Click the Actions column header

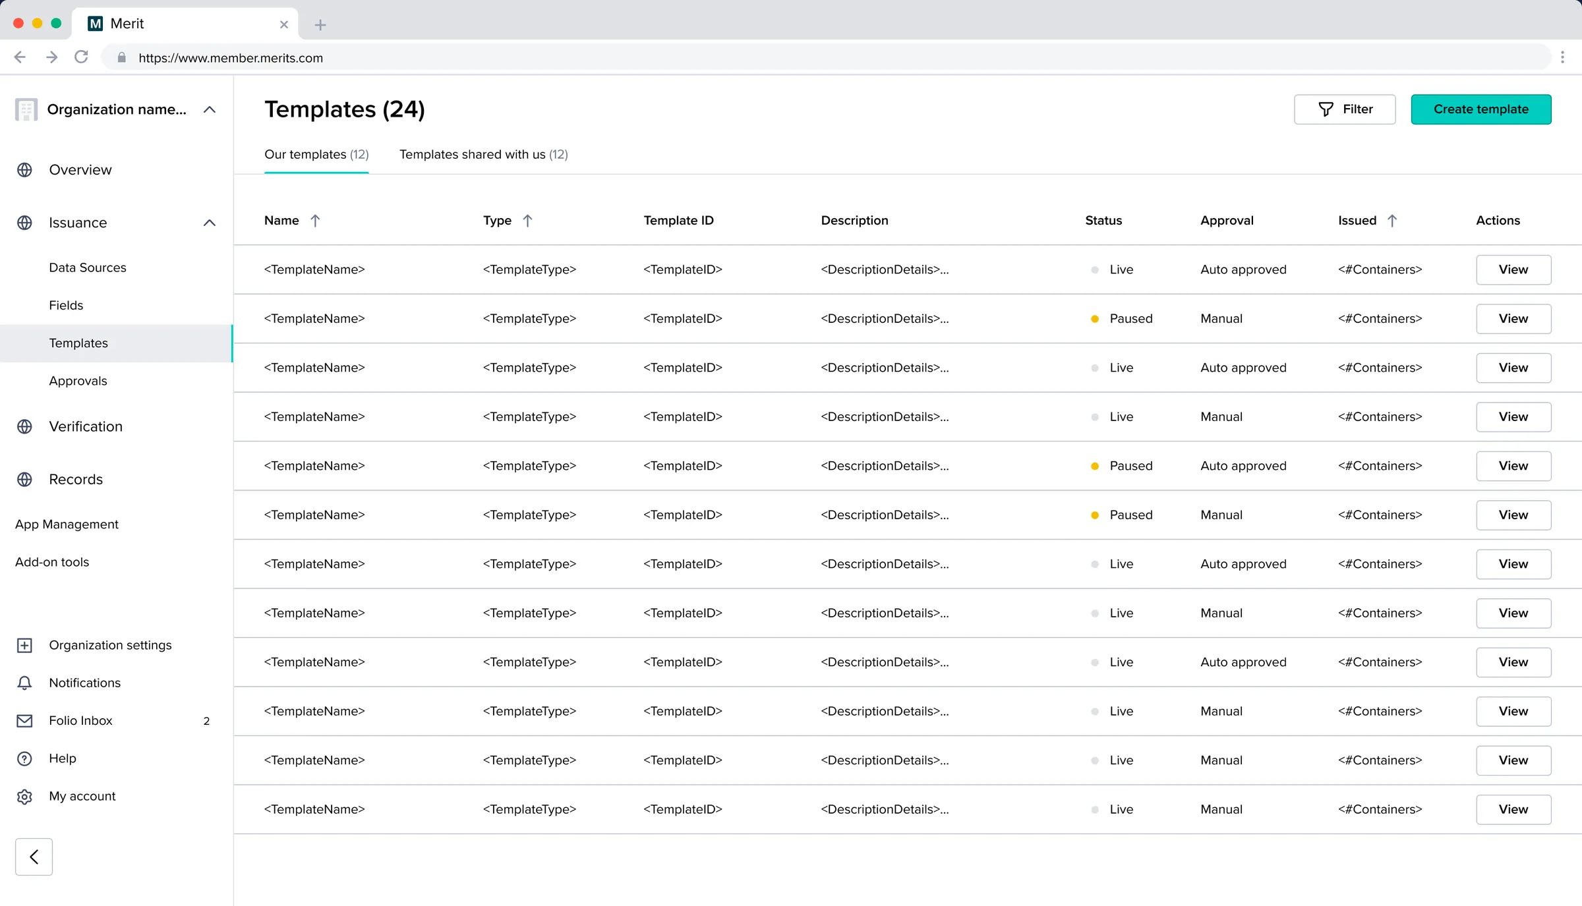click(1498, 221)
